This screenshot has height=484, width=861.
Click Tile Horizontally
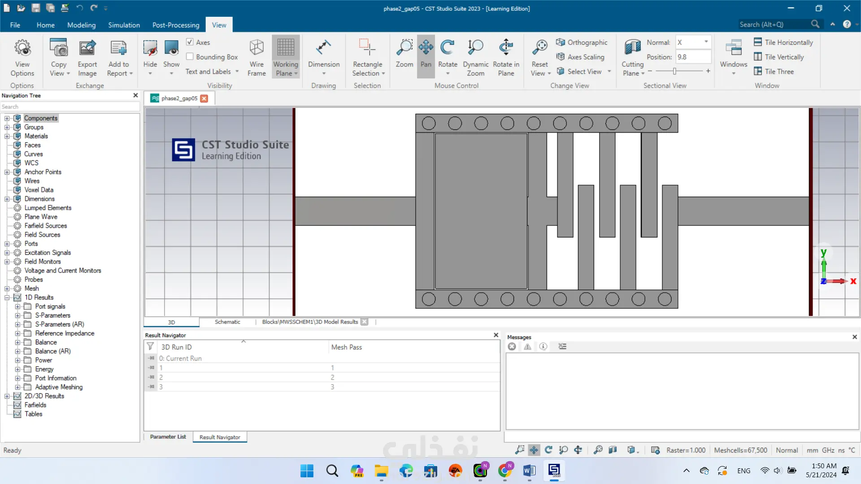783,42
